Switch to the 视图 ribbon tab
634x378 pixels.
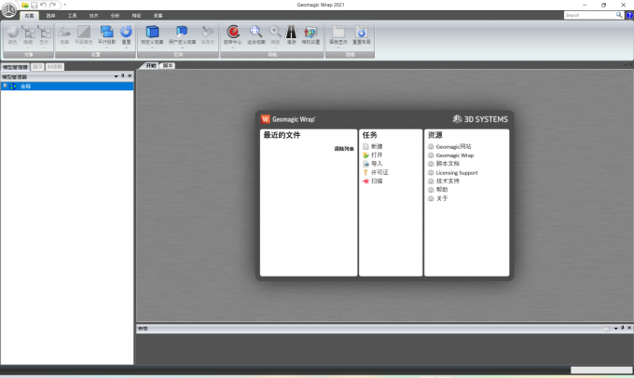(x=29, y=16)
